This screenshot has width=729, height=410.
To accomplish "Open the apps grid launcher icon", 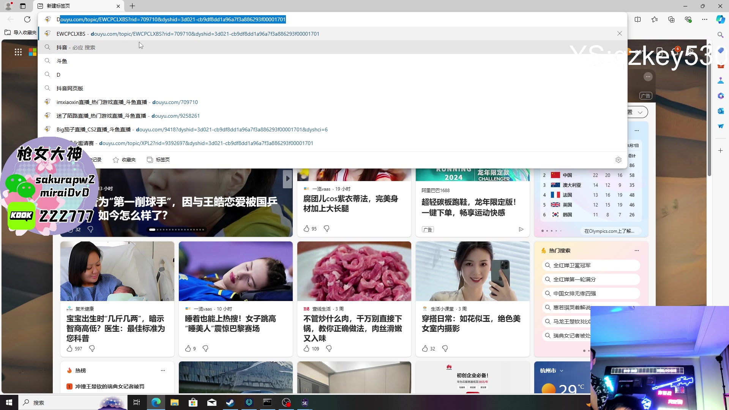I will [x=18, y=52].
